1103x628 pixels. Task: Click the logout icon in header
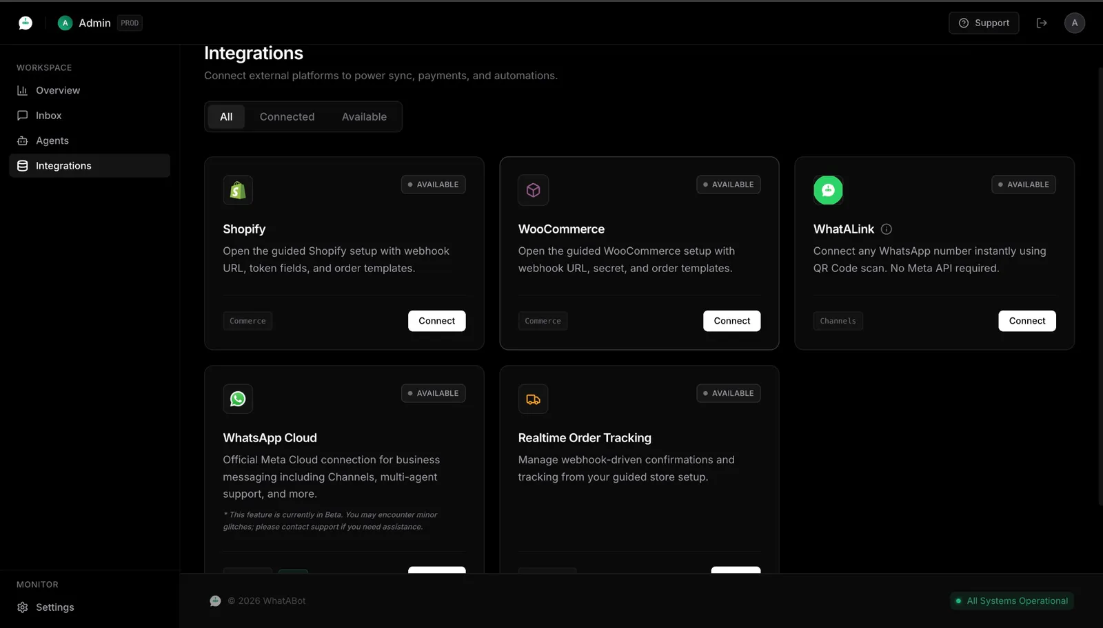pos(1042,23)
